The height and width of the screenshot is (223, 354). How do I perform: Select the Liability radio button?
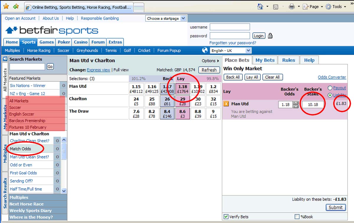[330, 95]
